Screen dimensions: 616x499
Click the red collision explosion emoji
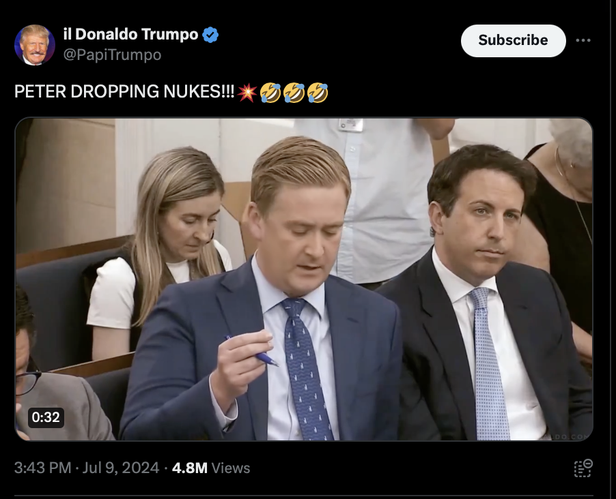pyautogui.click(x=247, y=93)
